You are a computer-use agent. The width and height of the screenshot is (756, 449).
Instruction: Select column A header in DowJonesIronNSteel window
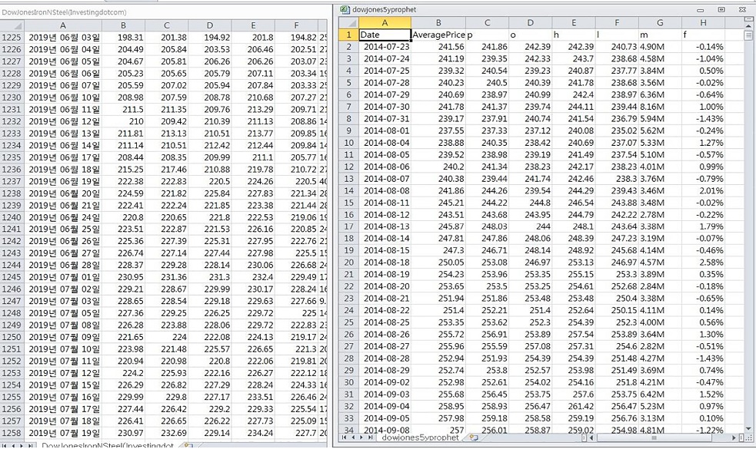pos(62,25)
